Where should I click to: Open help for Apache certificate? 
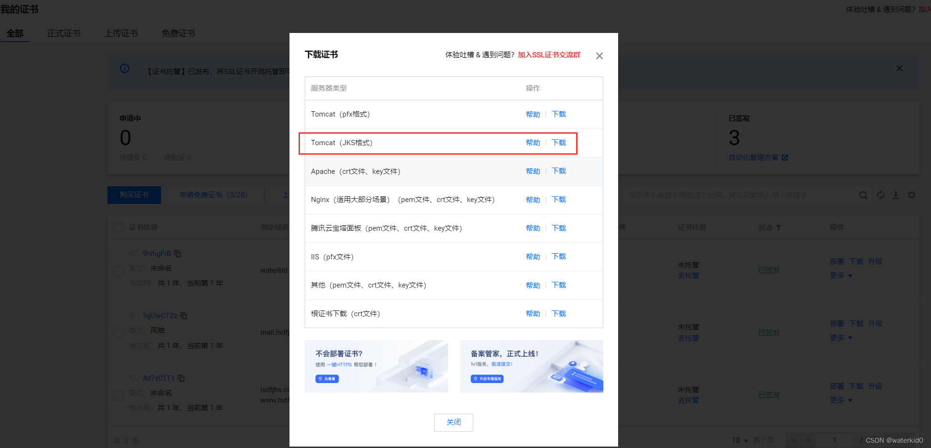[533, 171]
